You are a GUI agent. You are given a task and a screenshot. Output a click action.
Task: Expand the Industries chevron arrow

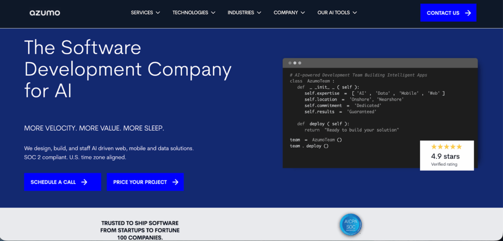[x=259, y=13]
